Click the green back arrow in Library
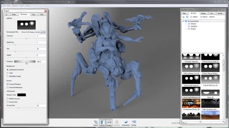This screenshot has width=229, height=128. (184, 17)
